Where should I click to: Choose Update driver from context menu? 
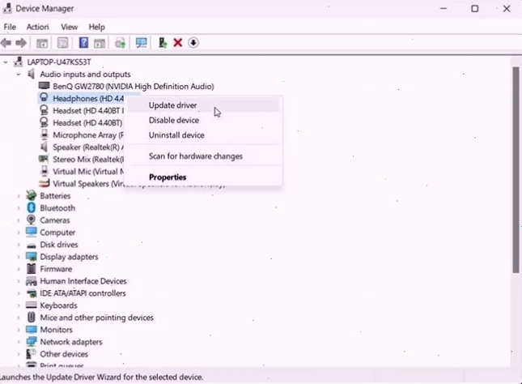(203, 105)
